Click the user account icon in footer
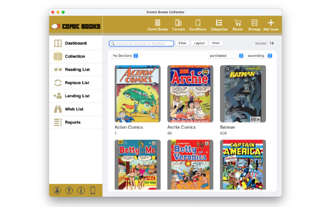This screenshot has width=331, height=207. coord(57,190)
